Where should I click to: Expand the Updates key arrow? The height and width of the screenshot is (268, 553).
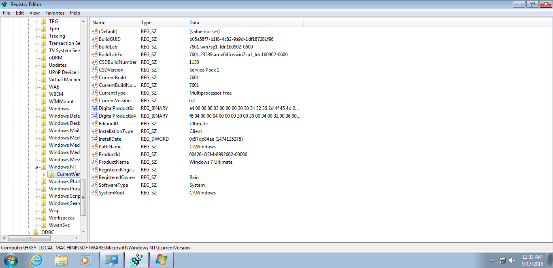coord(36,65)
